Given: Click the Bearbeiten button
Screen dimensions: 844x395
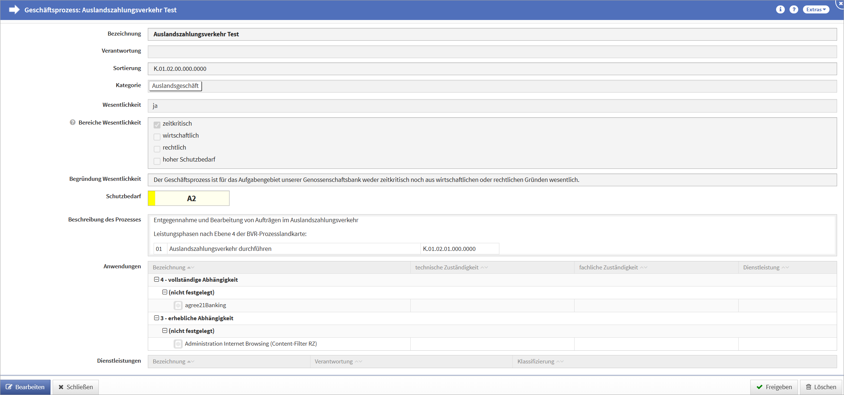Looking at the screenshot, I should point(25,387).
